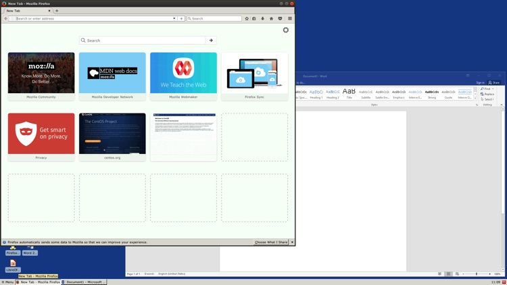Apply Heading 1 style in Word
507x285 pixels.
(316, 94)
